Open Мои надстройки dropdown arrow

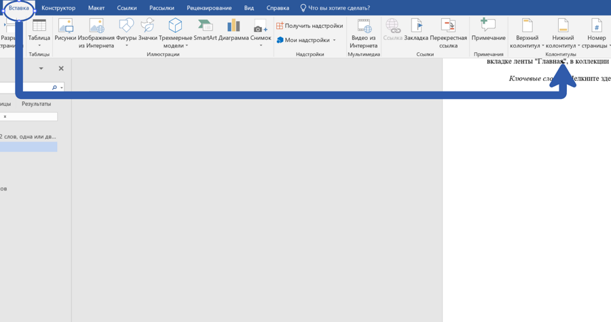(x=334, y=40)
